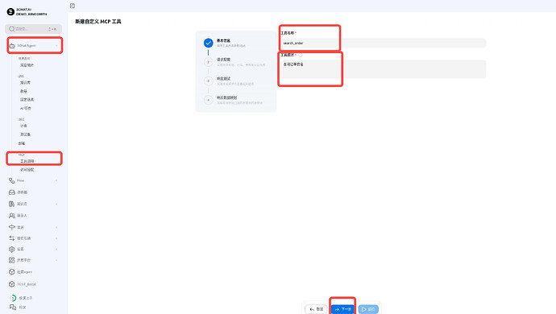Viewport: 556px width, 314px height.
Task: Open the 快速上手 quick start entry
Action: [26, 298]
